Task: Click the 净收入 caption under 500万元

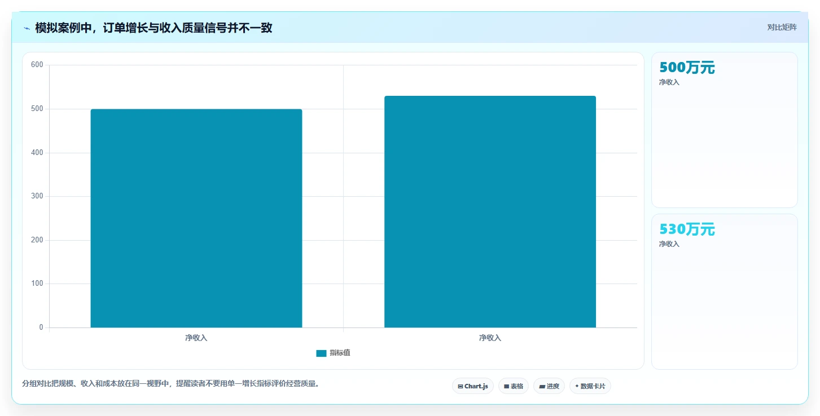Action: tap(669, 82)
